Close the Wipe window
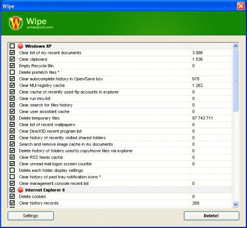 pos(241,6)
